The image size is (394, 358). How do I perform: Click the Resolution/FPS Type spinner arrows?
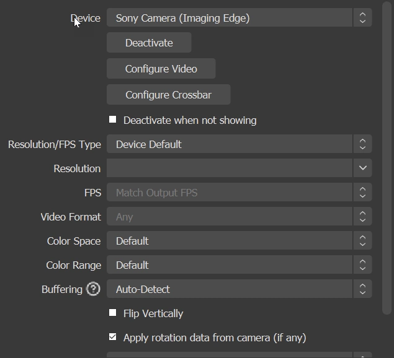[362, 144]
